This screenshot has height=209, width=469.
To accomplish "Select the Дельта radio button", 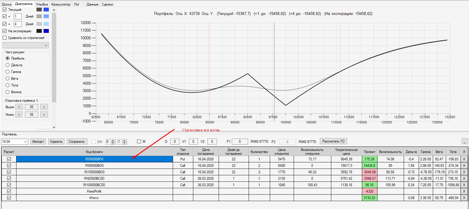I will click(x=8, y=65).
